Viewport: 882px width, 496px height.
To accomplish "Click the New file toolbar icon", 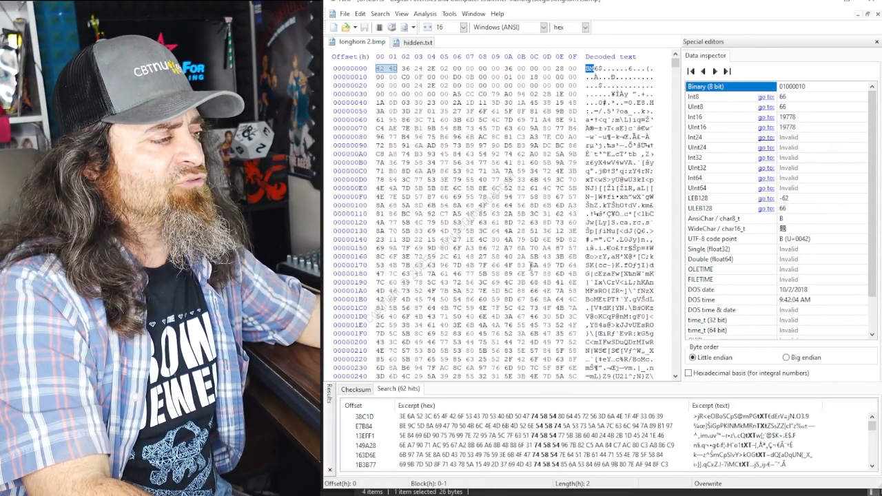I will point(334,28).
